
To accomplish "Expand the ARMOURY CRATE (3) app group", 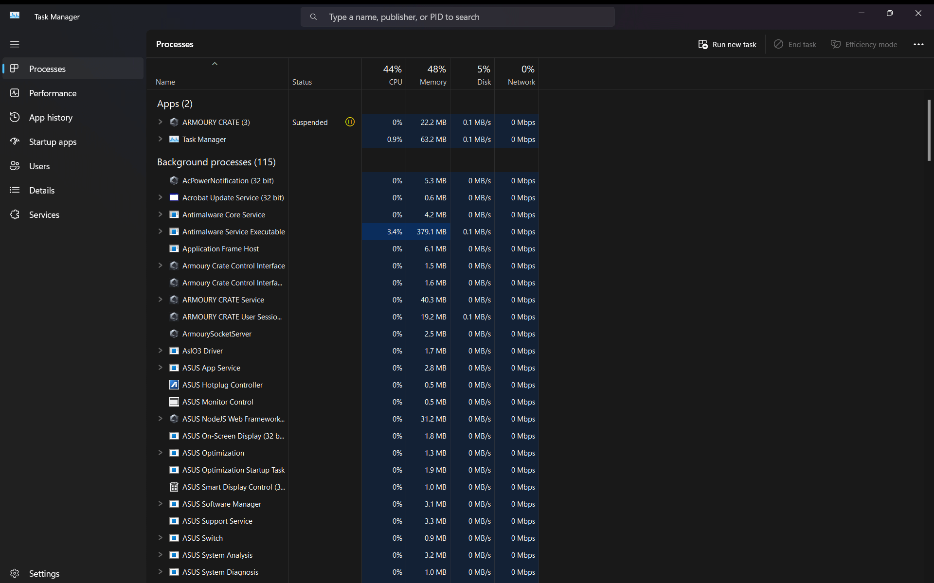I will [x=160, y=122].
